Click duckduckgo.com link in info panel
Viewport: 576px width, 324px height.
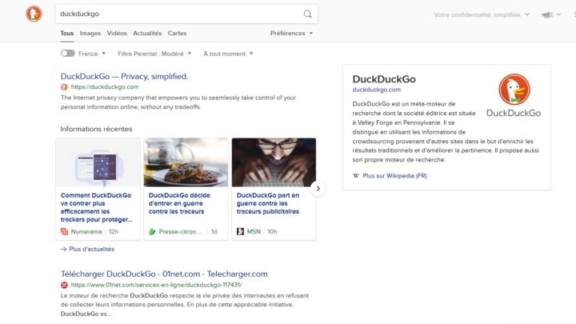coord(377,90)
